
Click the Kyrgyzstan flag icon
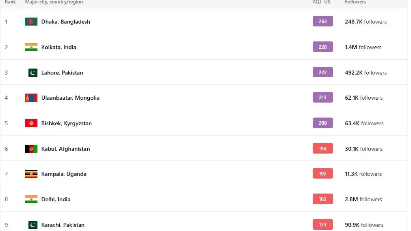coord(31,123)
